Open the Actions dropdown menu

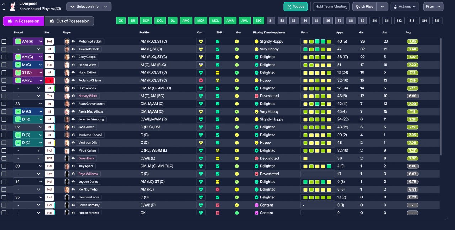[405, 6]
